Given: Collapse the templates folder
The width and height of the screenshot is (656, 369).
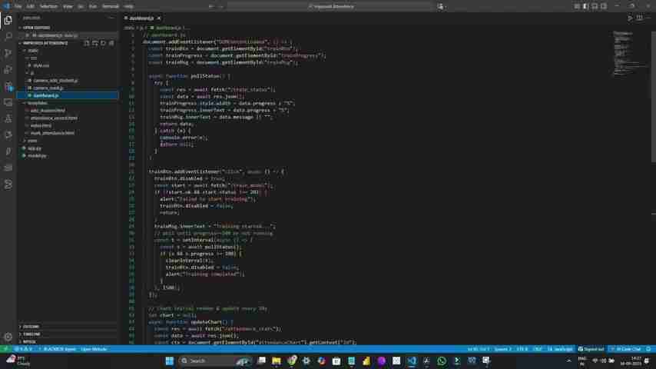Looking at the screenshot, I should point(37,103).
